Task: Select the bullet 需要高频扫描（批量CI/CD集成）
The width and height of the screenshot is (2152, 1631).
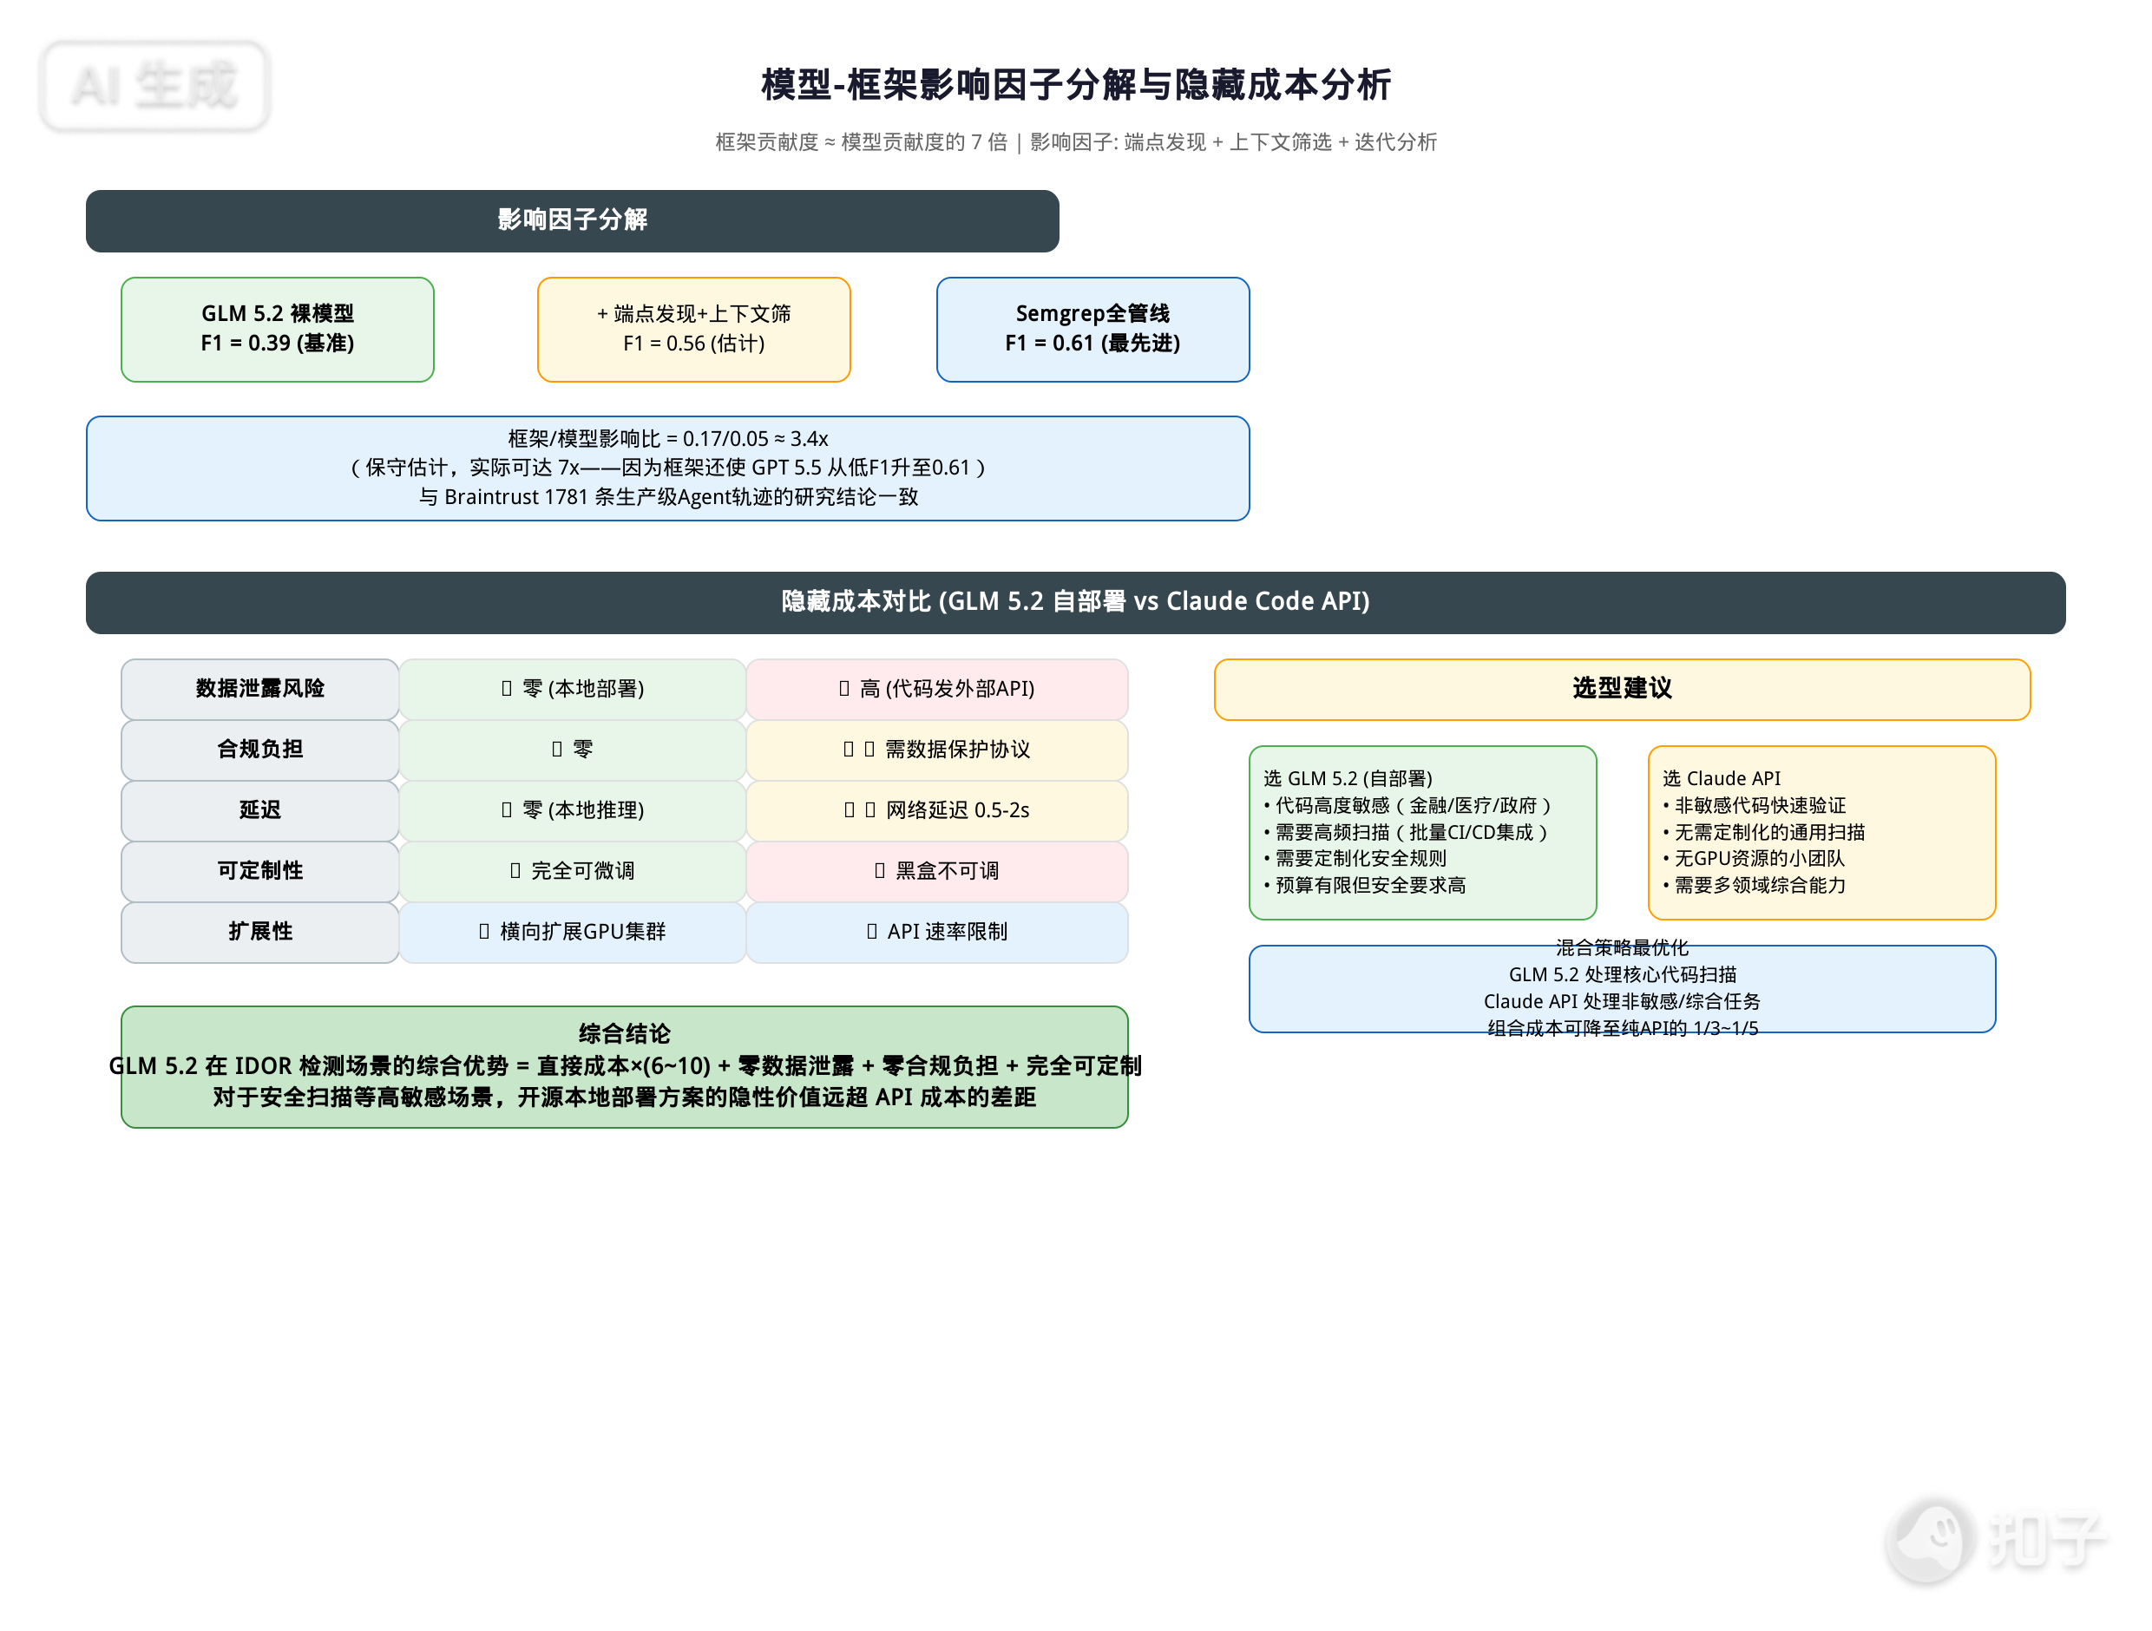Action: (x=1405, y=833)
